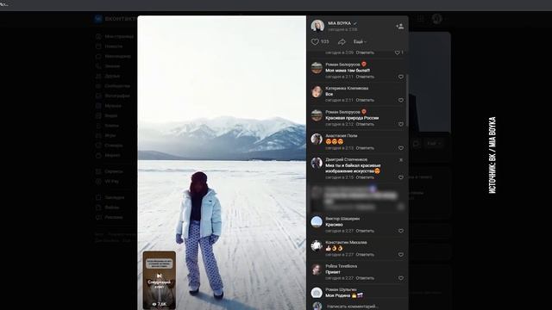The height and width of the screenshot is (310, 552).
Task: Open Константин Михалев's avatar
Action: pyautogui.click(x=317, y=245)
